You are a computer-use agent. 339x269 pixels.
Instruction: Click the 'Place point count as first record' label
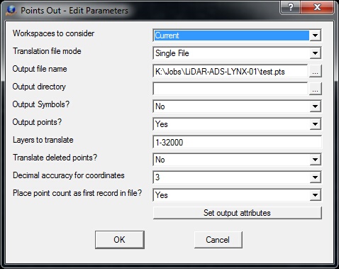(x=77, y=193)
